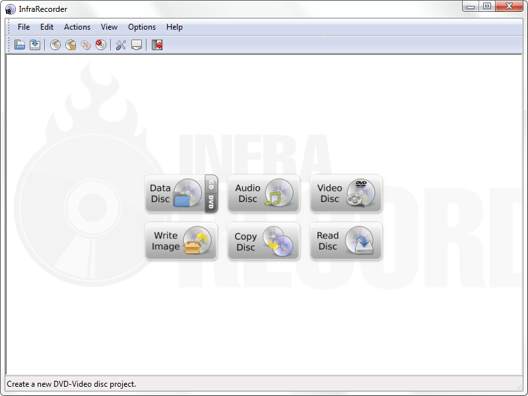
Task: Click the burn image disc icon in toolbar
Action: (55, 45)
